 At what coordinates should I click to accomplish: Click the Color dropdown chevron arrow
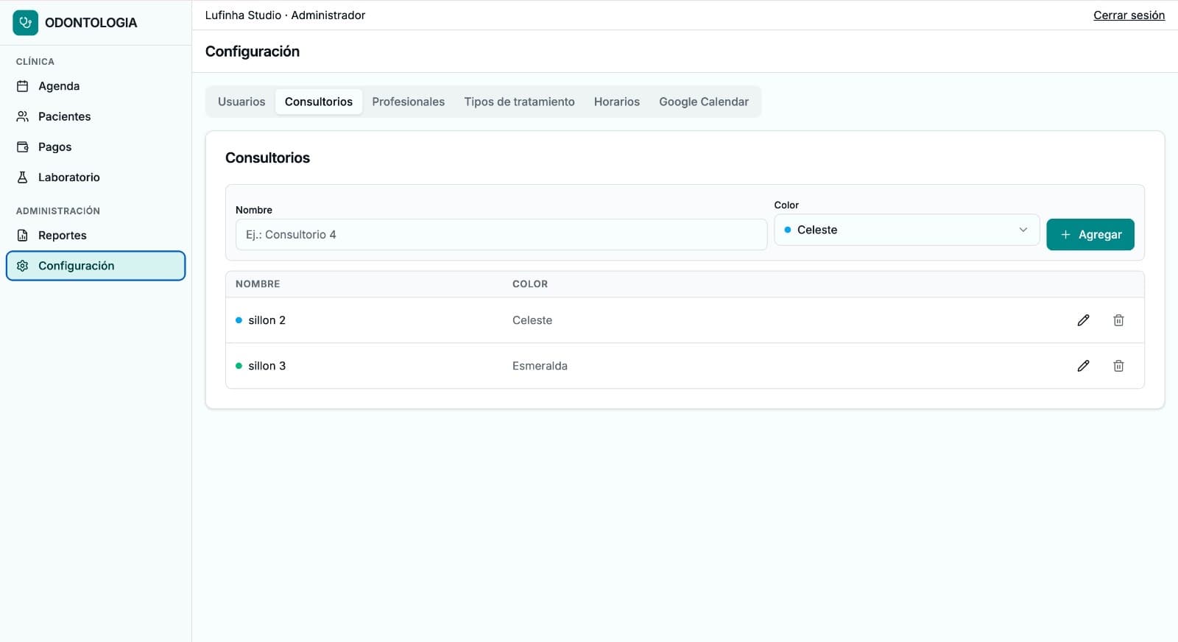pyautogui.click(x=1023, y=230)
